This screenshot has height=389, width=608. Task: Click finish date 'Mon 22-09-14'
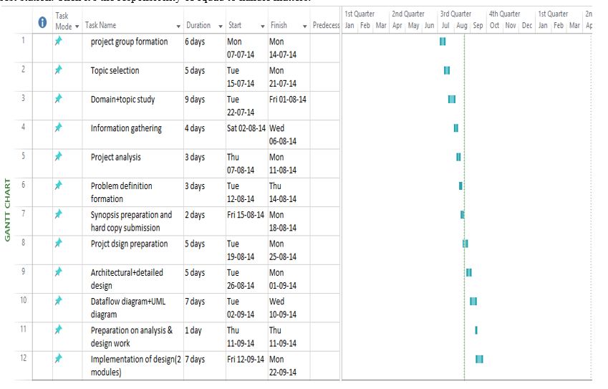[x=283, y=365]
